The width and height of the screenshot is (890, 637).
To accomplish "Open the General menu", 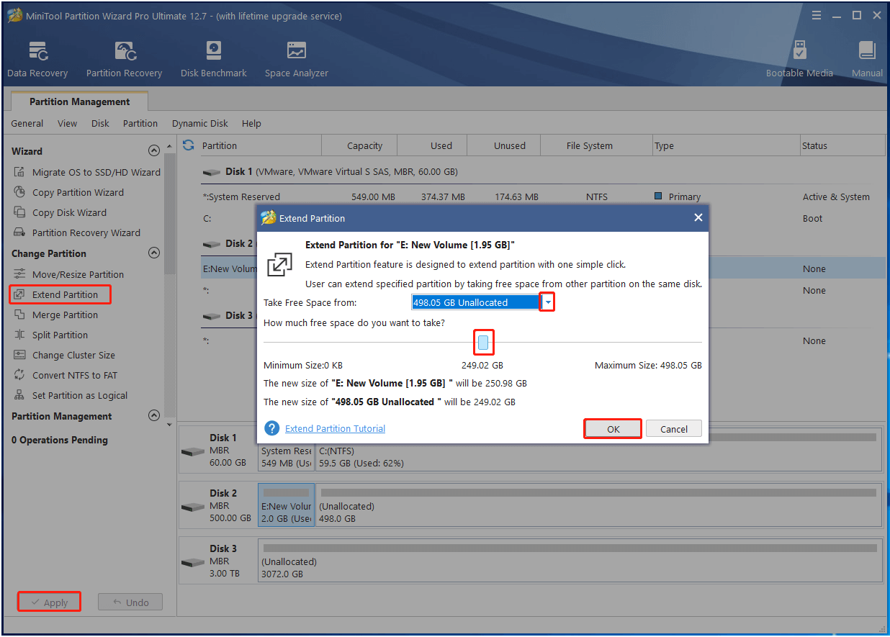I will (x=27, y=123).
